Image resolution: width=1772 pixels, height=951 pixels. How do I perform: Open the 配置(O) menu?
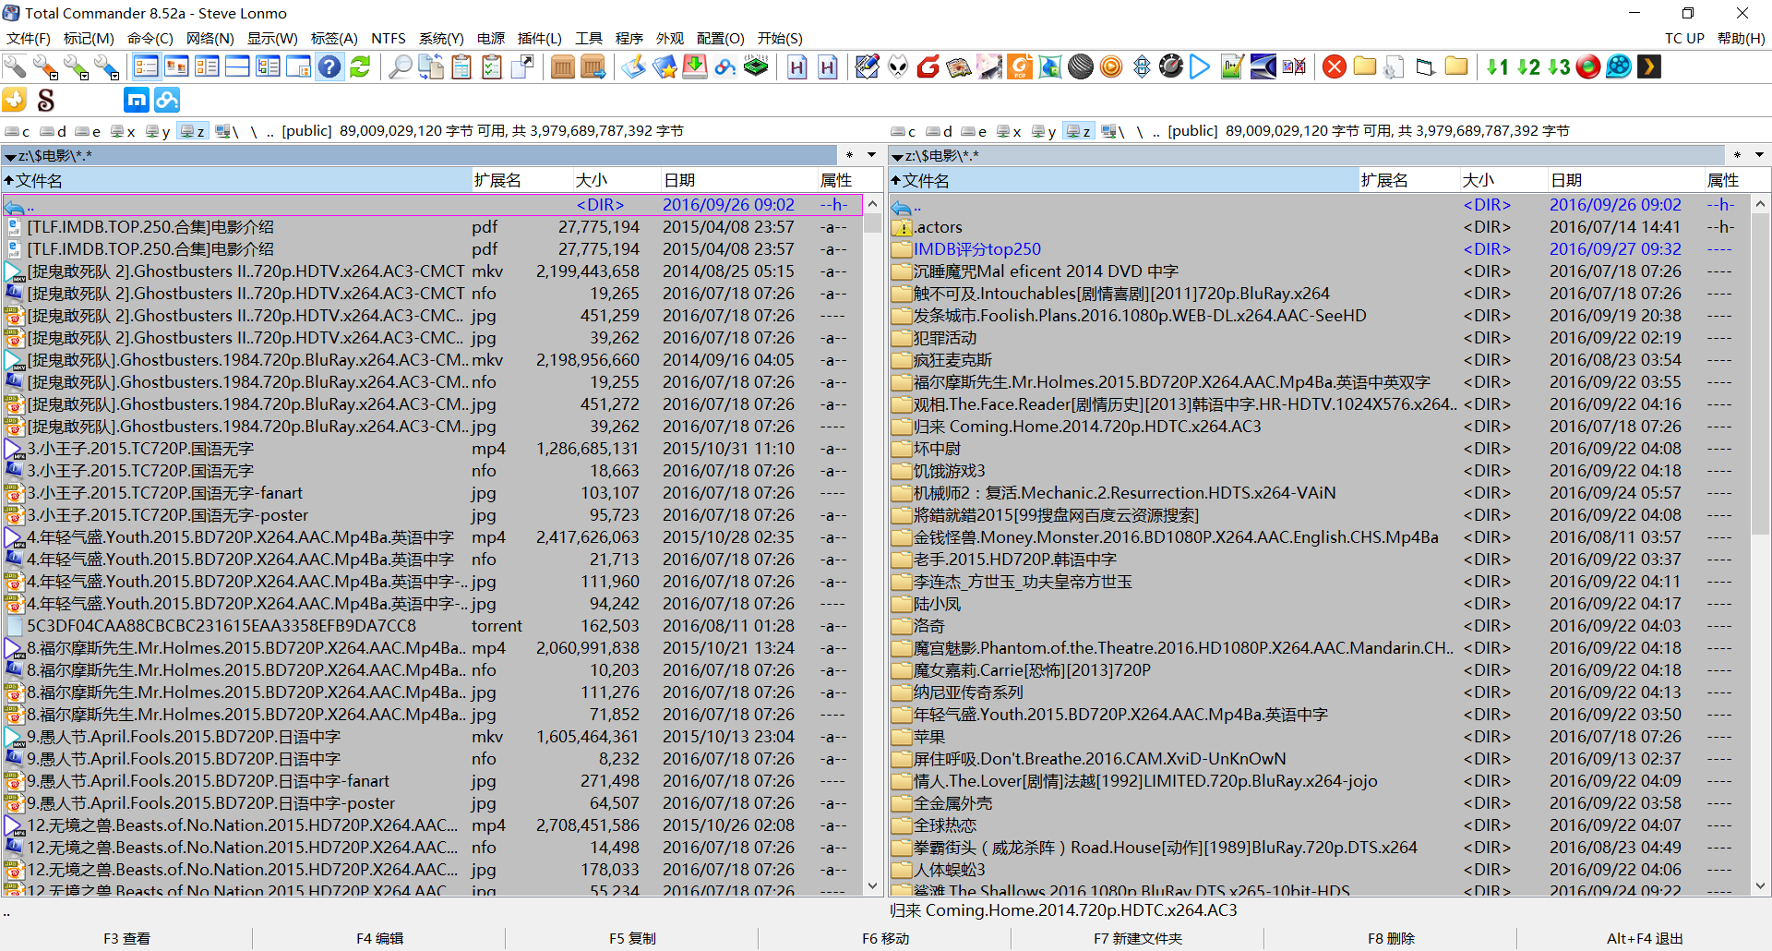[721, 38]
